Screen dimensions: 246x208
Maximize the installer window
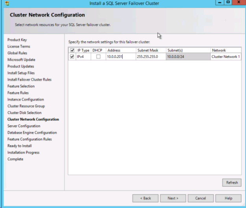pos(228,2)
